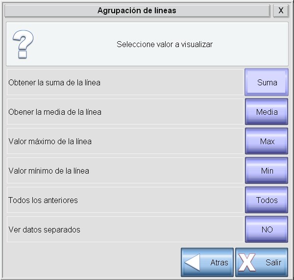Click the "Ver datos separados" row label

coord(44,229)
